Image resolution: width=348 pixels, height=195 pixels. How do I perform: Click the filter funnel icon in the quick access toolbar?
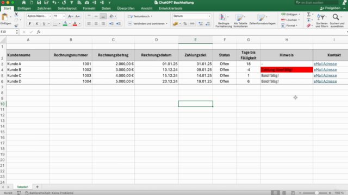click(72, 3)
